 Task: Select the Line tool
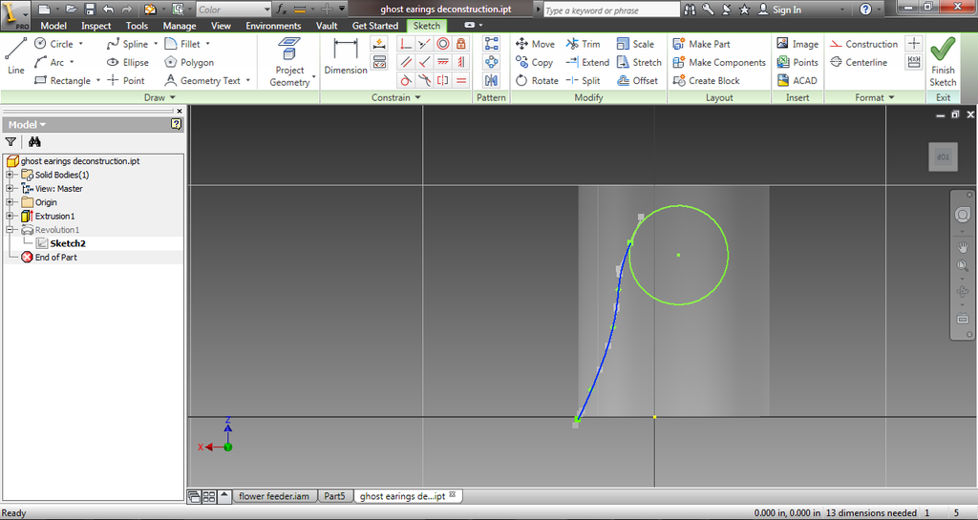coord(16,56)
